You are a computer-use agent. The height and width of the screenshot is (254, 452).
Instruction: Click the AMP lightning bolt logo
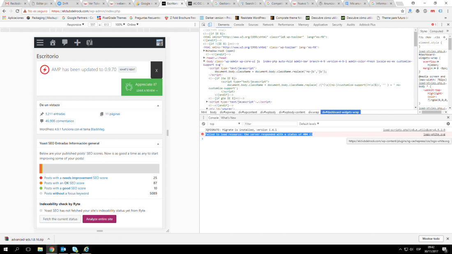(x=45, y=69)
